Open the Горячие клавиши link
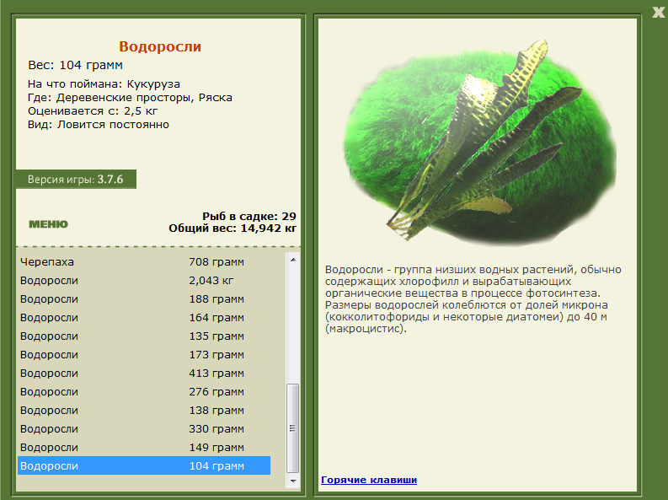Screen dimensions: 668x500 tap(369, 480)
